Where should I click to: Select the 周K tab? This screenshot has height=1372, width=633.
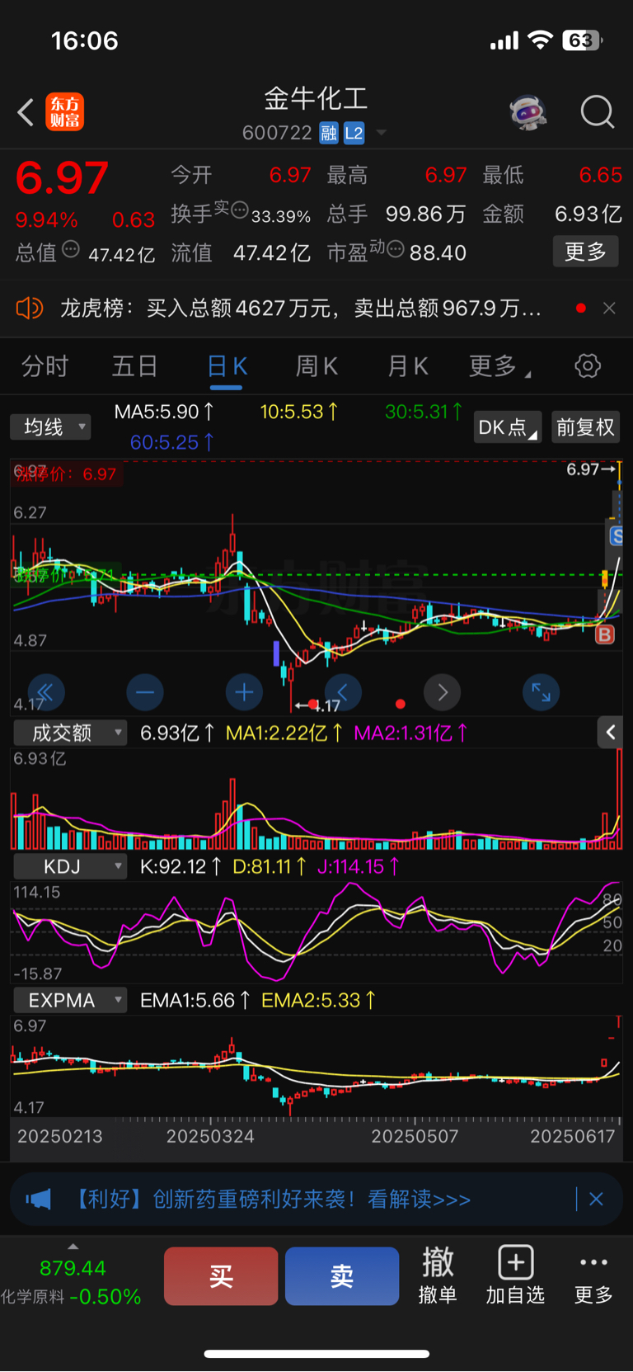pyautogui.click(x=317, y=365)
